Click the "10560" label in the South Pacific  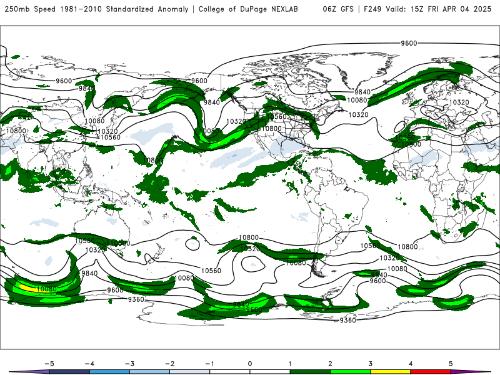(211, 271)
